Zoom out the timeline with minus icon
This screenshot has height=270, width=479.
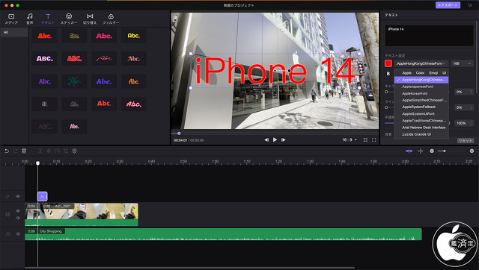(432, 151)
